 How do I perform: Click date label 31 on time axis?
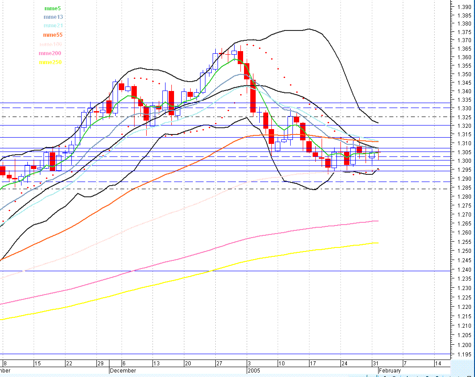tap(375, 364)
